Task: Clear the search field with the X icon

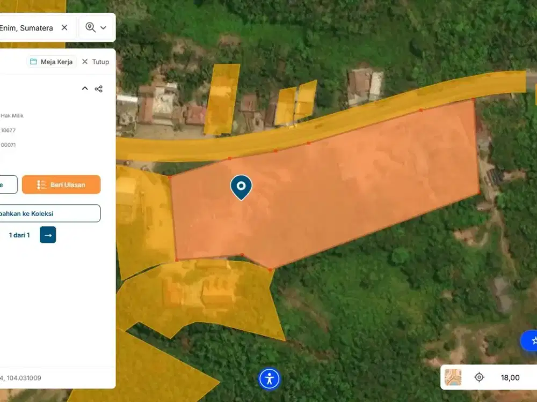Action: click(x=64, y=28)
